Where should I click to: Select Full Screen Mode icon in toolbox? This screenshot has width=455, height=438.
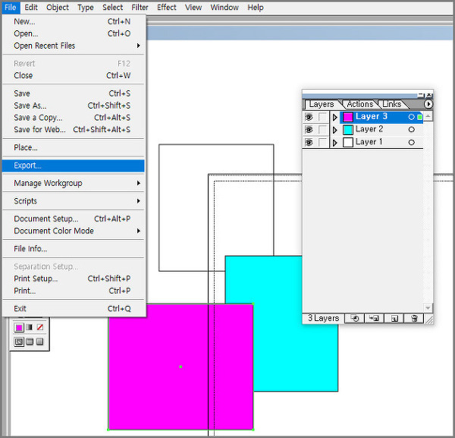point(39,342)
